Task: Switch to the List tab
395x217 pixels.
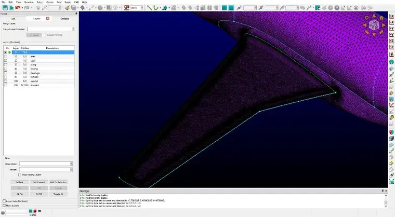Action: (x=13, y=19)
